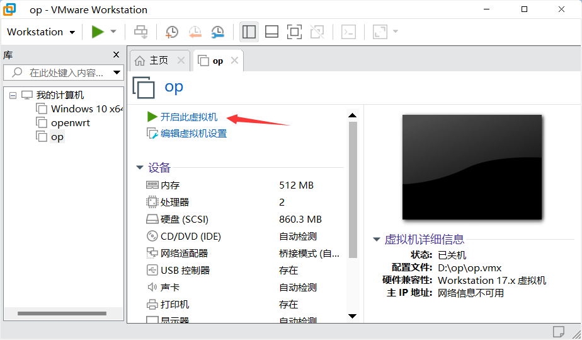Click the VMware app icon in title bar
This screenshot has width=582, height=340.
point(9,9)
